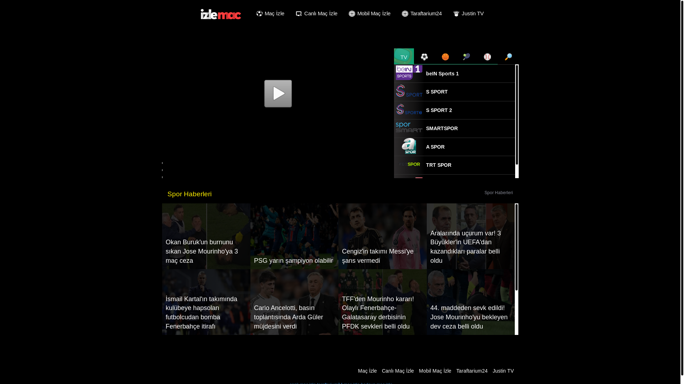This screenshot has width=684, height=384.
Task: Select S SPORT channel name
Action: (437, 92)
